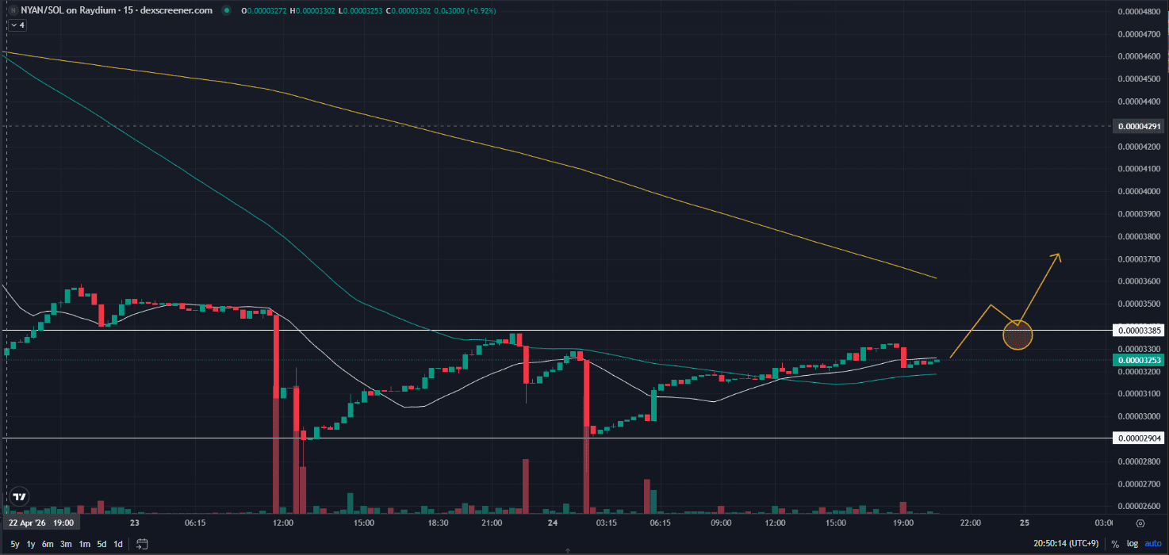Screen dimensions: 1169x555
Task: Click the TradingView logo on the chart
Action: coord(21,497)
